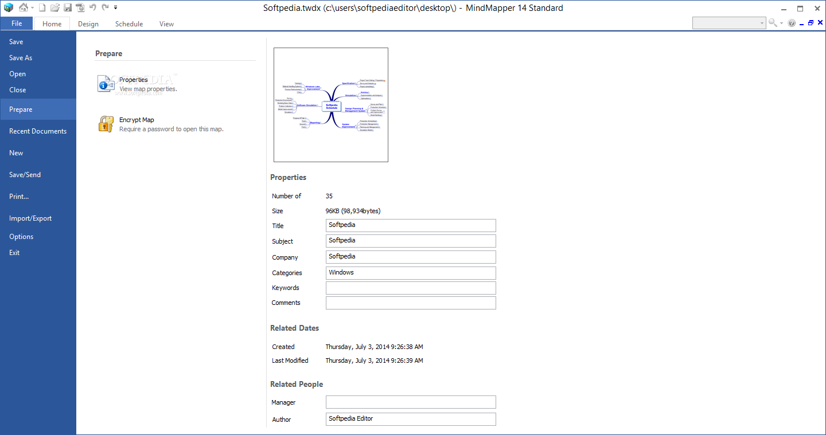The image size is (826, 435).
Task: Click the Last Modified date ending 9:26:39 AM
Action: (374, 360)
